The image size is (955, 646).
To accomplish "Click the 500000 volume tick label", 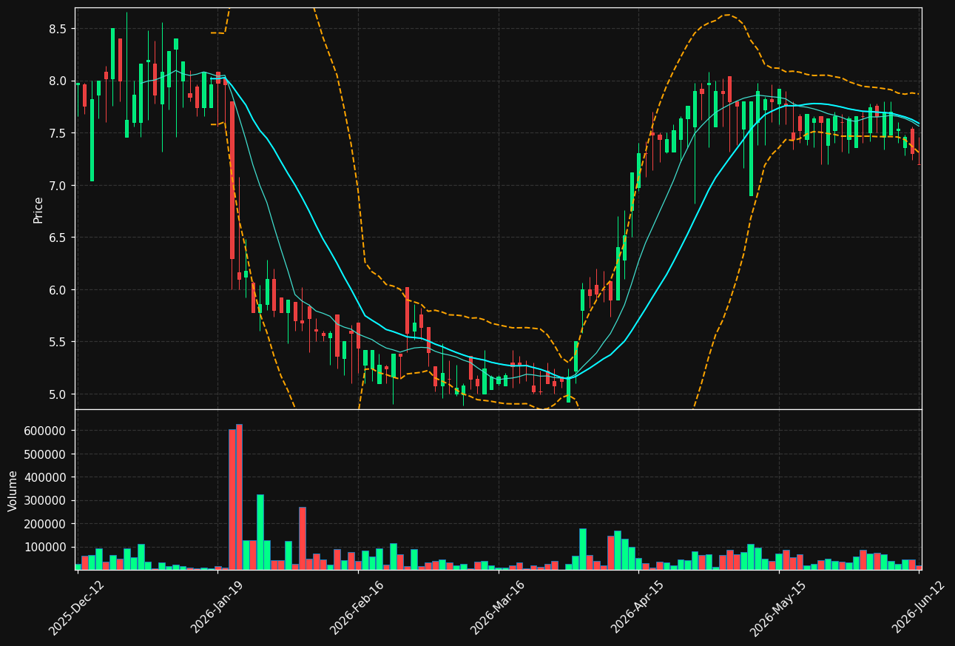I will pos(46,454).
